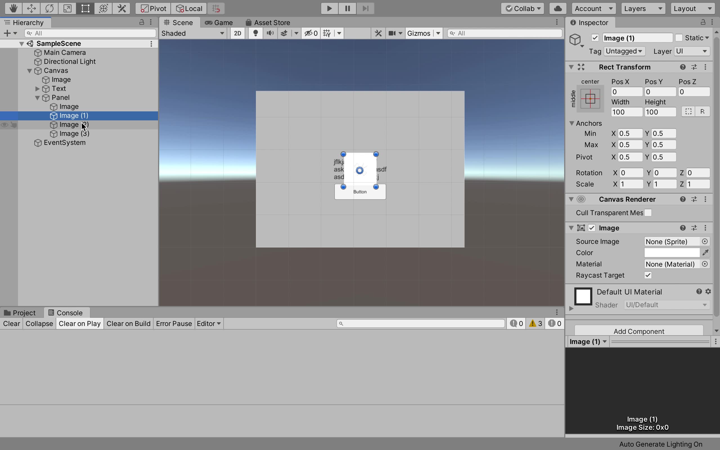Viewport: 720px width, 450px height.
Task: Open the anchor presets box
Action: coord(590,98)
